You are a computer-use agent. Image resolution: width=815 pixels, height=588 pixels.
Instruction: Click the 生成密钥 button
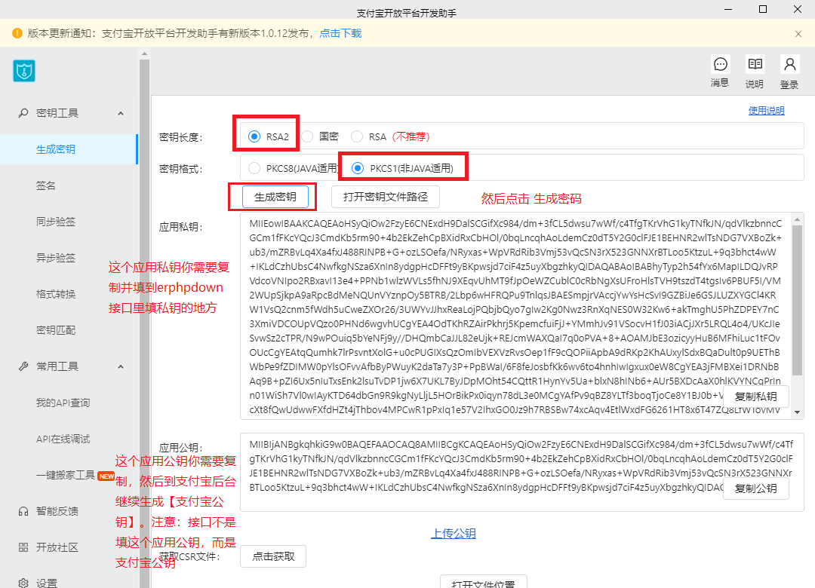[x=275, y=197]
